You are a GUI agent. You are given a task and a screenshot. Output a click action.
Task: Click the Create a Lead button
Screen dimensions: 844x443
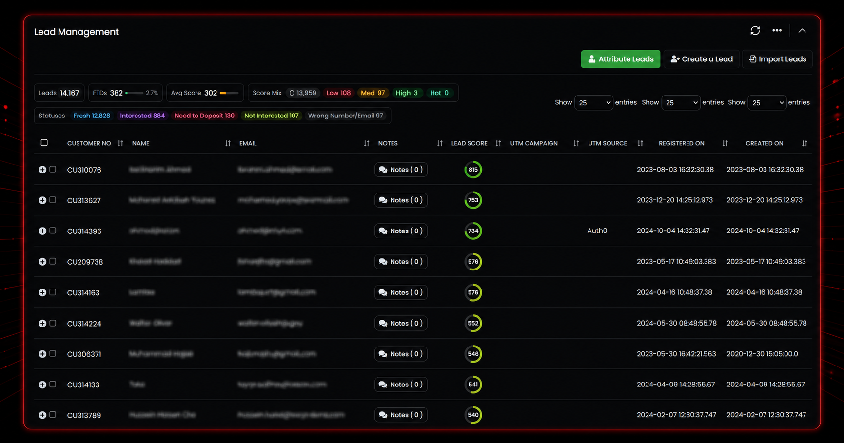coord(701,59)
